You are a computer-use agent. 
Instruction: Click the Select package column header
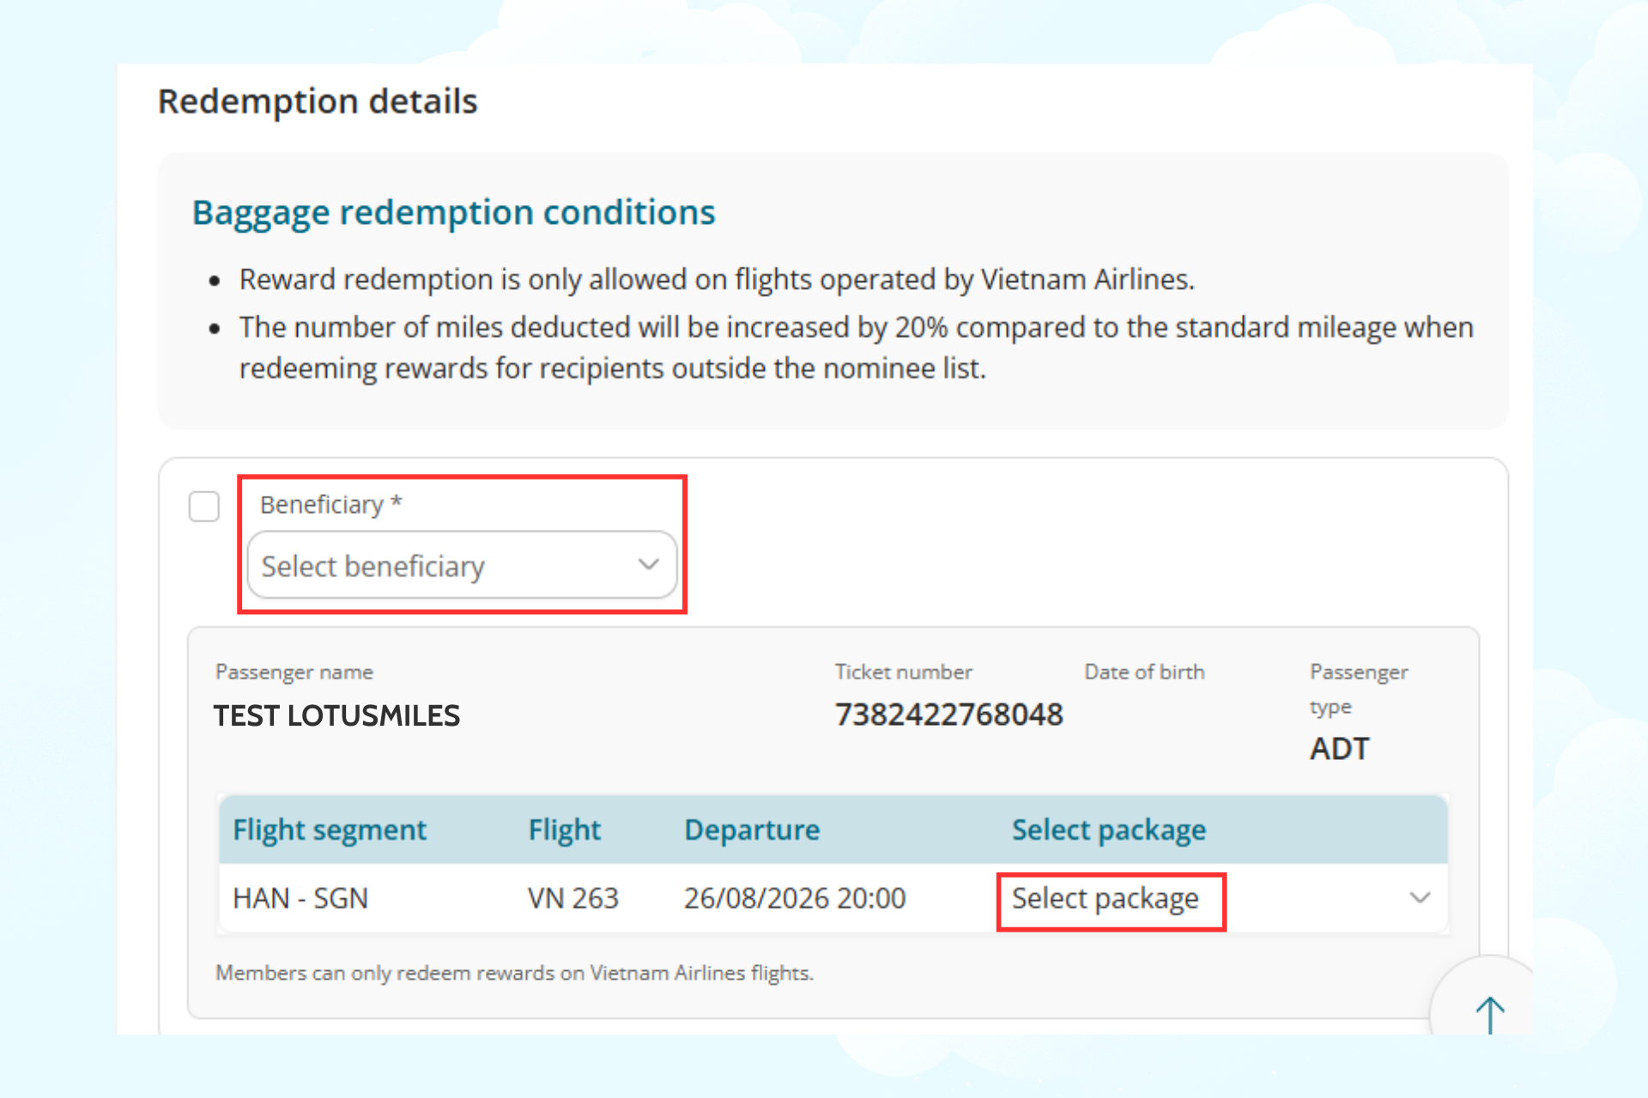coord(1109,830)
